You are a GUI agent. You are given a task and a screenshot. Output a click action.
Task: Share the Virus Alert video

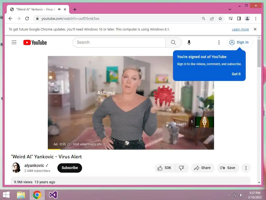coord(203,168)
